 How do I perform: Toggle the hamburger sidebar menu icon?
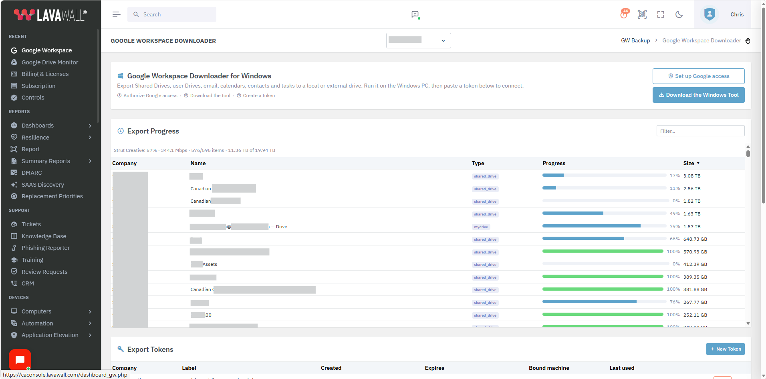(116, 14)
